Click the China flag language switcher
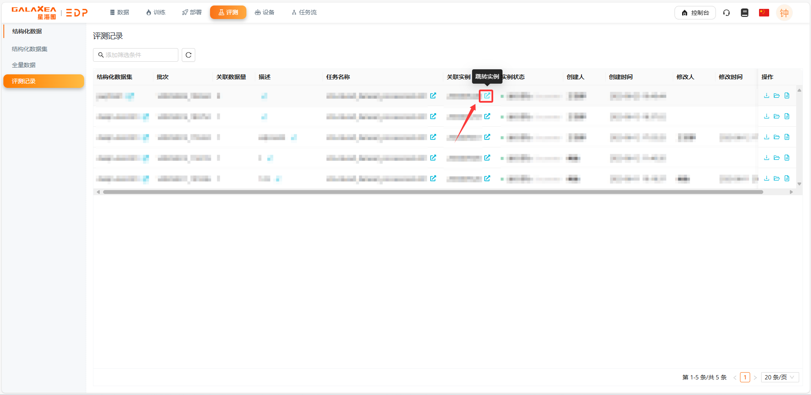 coord(764,13)
